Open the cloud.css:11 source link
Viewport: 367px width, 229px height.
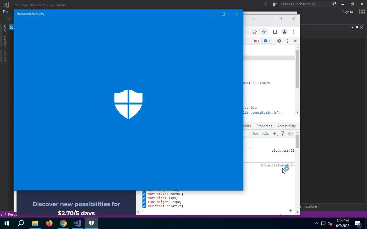click(283, 151)
